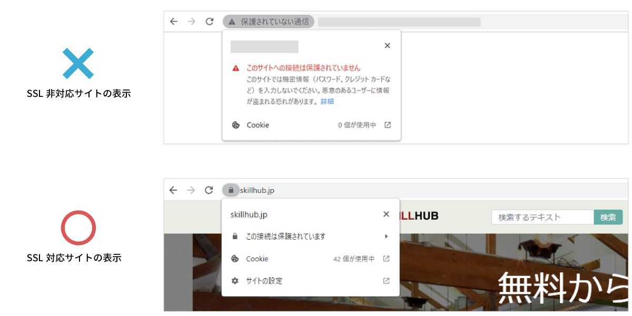Click the lock icon beside the skillhub.jp address
Viewport: 632px width, 316px height.
pyautogui.click(x=230, y=190)
